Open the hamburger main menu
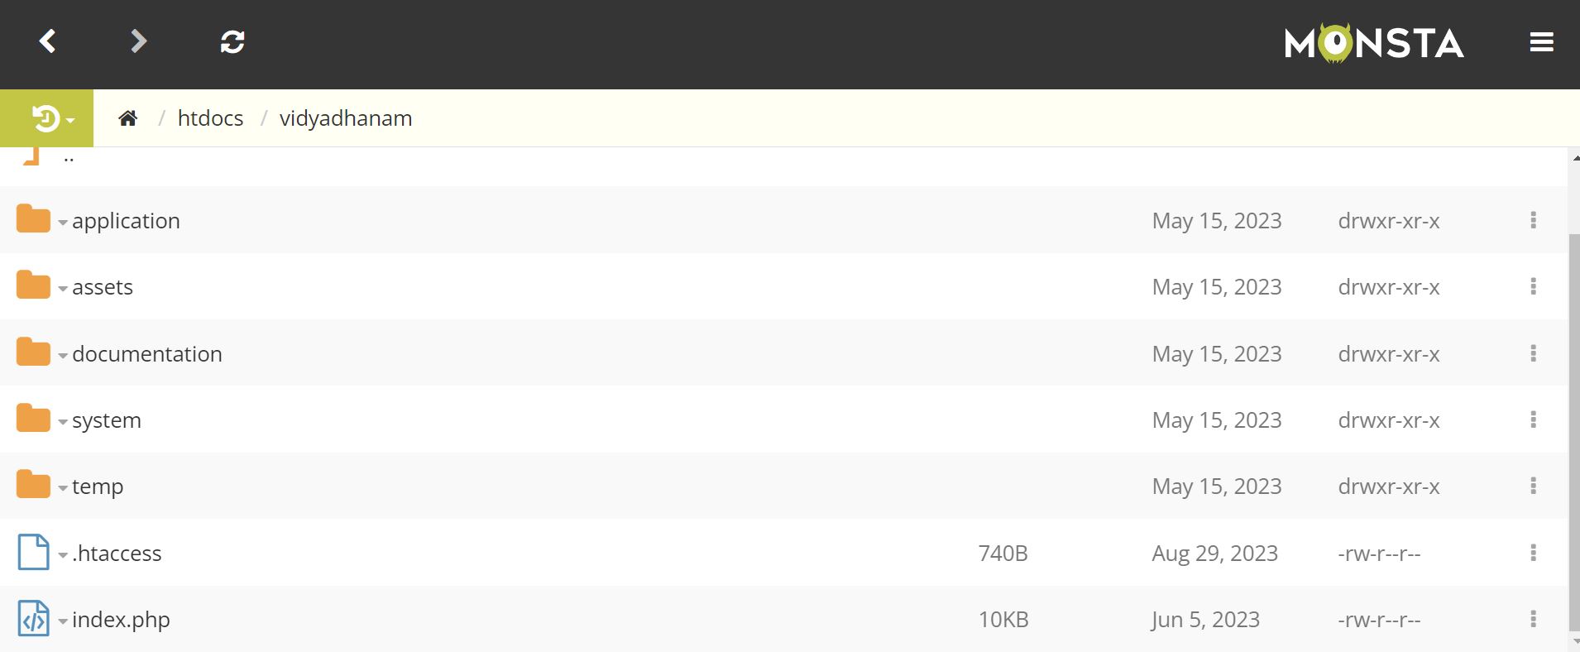Image resolution: width=1580 pixels, height=652 pixels. (x=1541, y=42)
